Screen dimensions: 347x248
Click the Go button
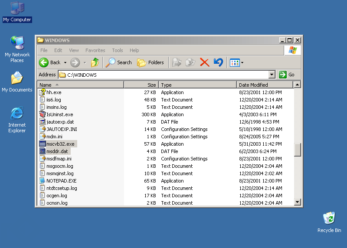[x=287, y=75]
